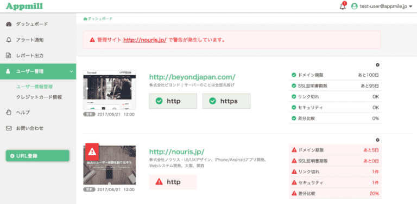Click the check icon on the https button

click(212, 101)
